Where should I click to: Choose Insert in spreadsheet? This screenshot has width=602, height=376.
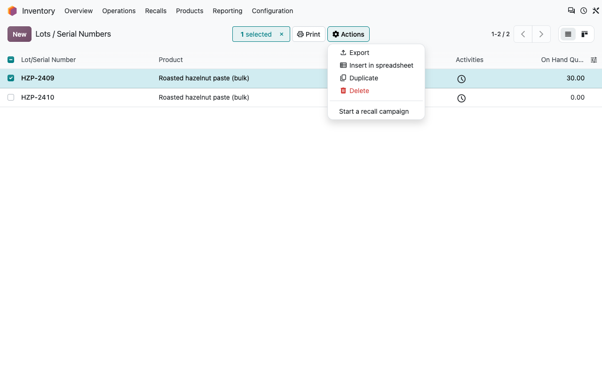point(376,65)
